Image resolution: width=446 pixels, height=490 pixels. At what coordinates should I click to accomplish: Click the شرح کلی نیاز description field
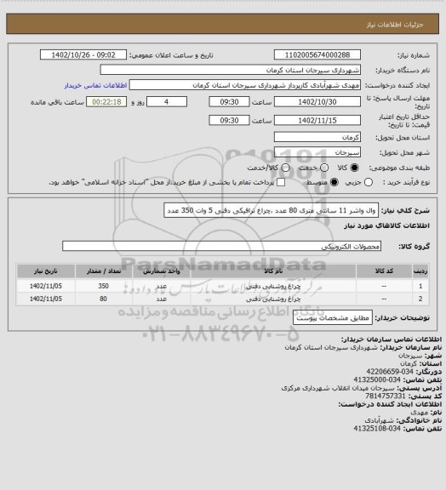tap(271, 211)
